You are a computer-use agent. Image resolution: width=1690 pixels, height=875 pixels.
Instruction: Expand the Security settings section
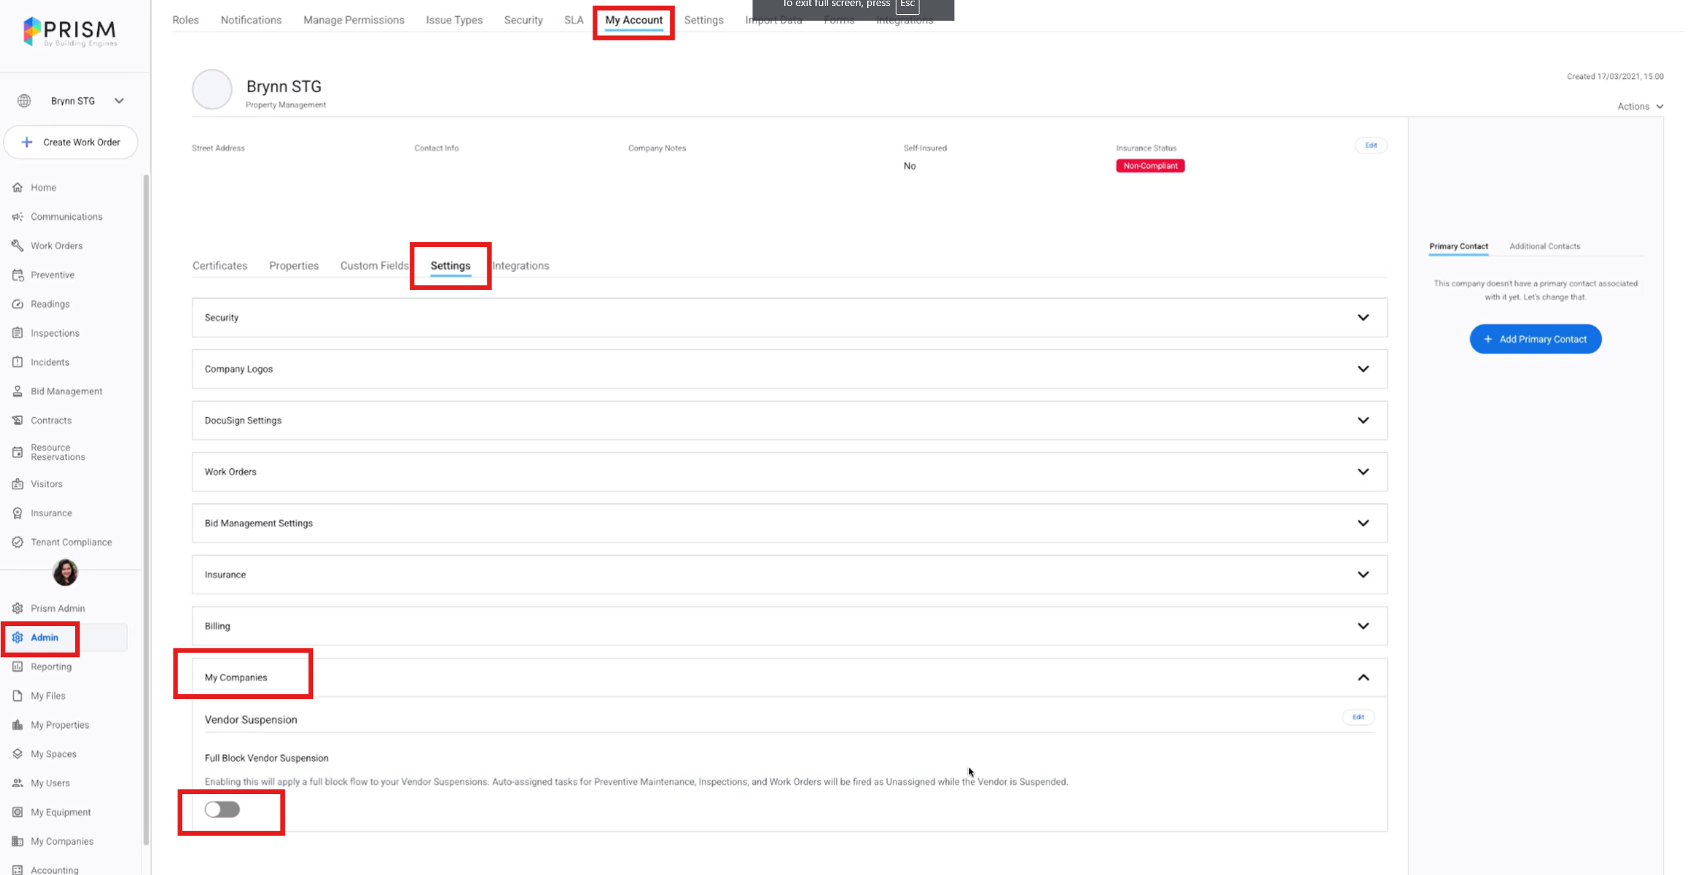tap(1363, 317)
